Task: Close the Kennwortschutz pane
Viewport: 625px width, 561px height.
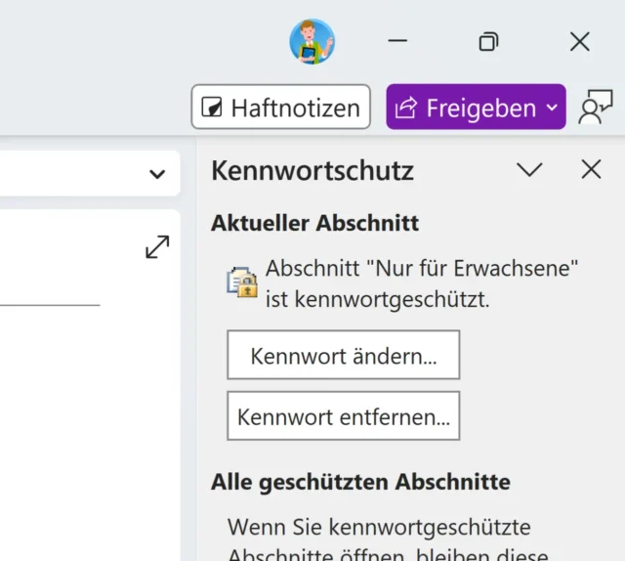Action: tap(591, 170)
